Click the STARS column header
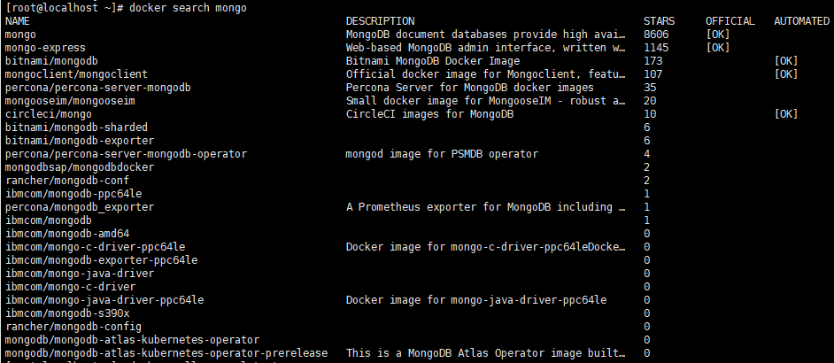This screenshot has height=363, width=834. pyautogui.click(x=658, y=21)
